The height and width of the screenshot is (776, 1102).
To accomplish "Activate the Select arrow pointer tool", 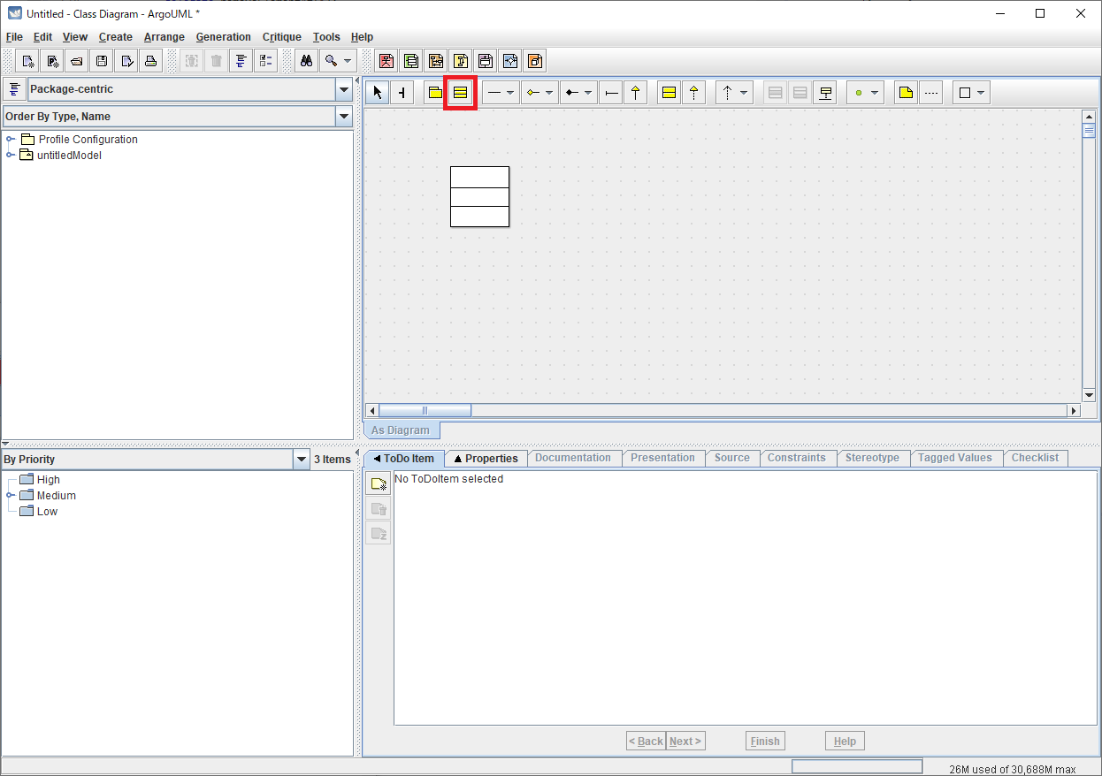I will [x=378, y=93].
